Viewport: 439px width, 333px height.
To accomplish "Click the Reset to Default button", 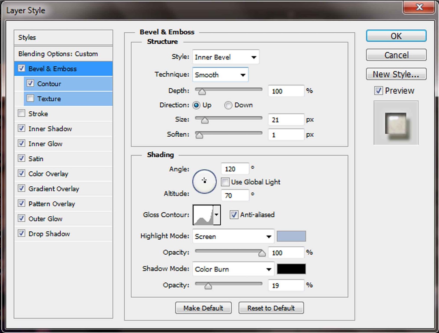I will pos(271,308).
